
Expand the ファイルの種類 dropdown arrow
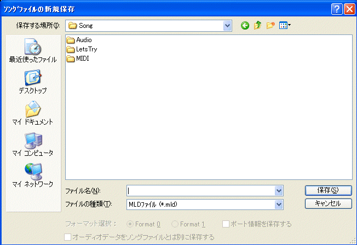pyautogui.click(x=279, y=205)
